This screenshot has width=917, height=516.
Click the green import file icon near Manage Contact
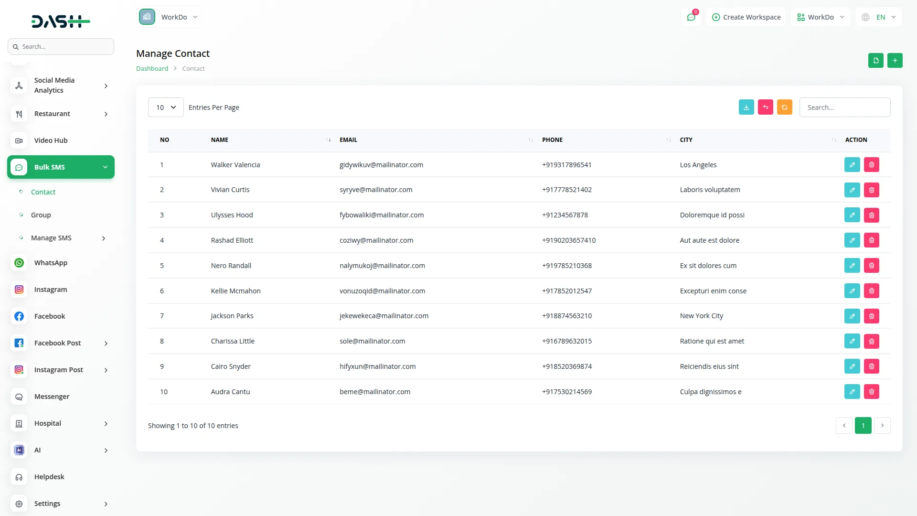click(x=875, y=60)
